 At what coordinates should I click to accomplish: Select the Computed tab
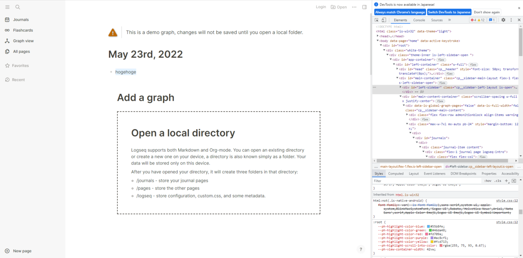(x=396, y=174)
